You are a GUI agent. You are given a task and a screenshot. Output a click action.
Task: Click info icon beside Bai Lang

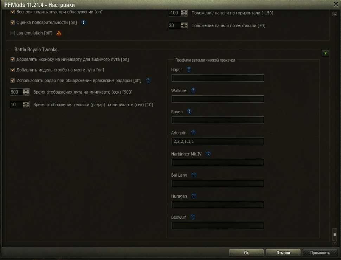[194, 175]
